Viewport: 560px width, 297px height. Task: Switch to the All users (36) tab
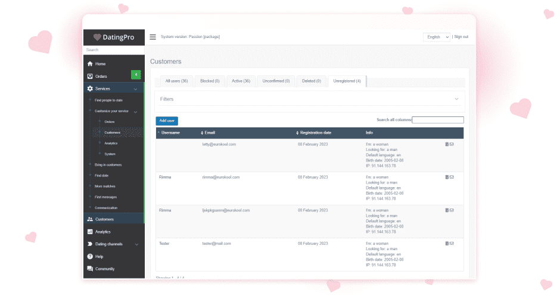point(176,81)
